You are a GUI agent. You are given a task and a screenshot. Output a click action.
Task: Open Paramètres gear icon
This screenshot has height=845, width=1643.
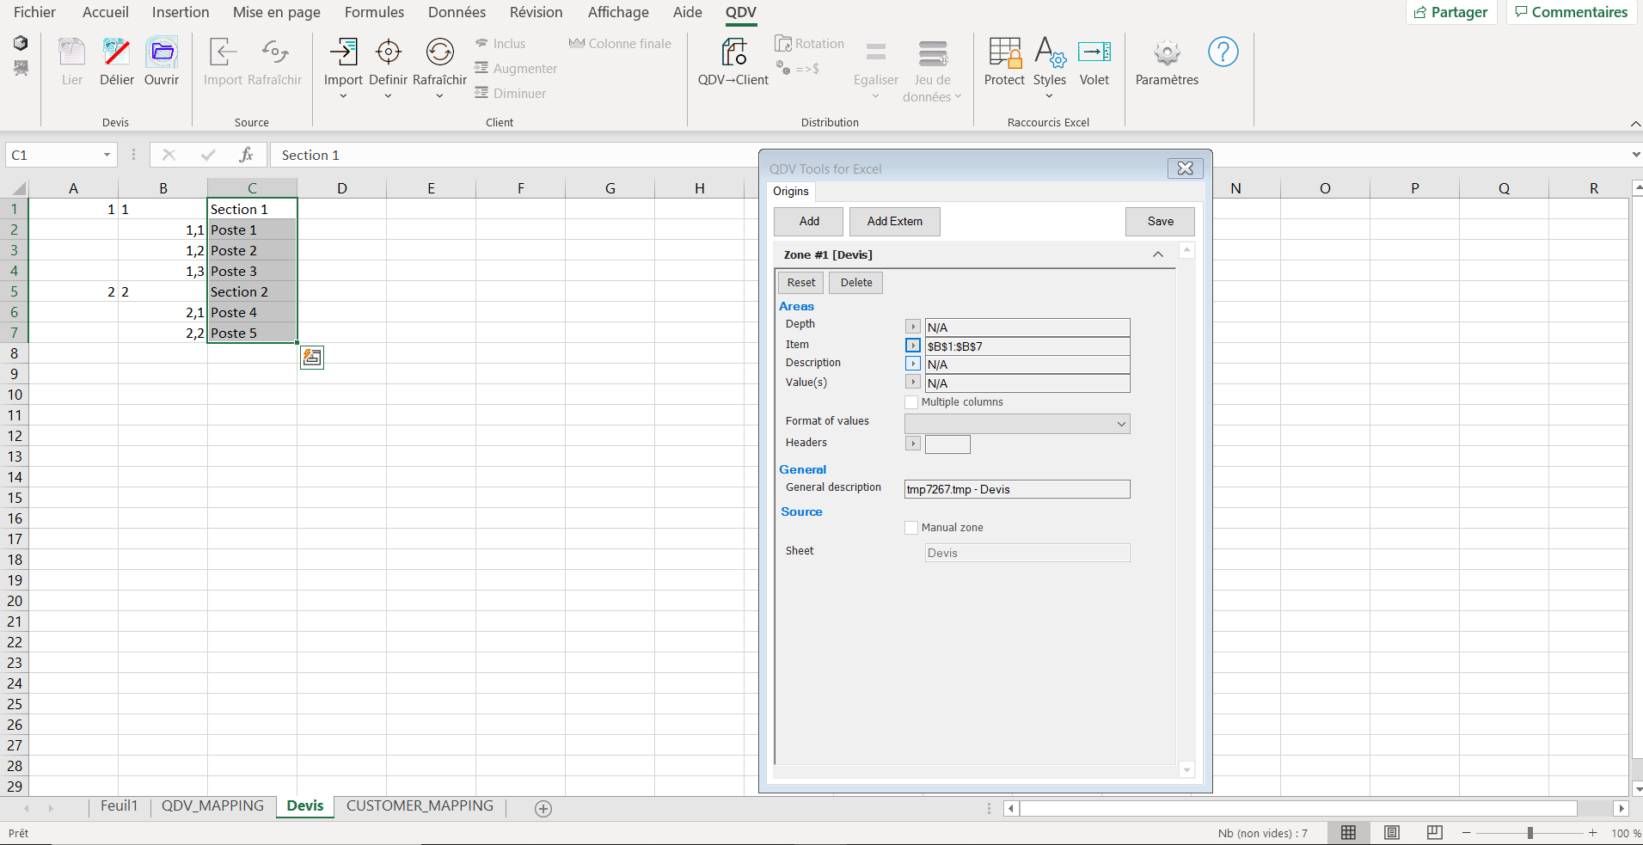(1167, 53)
